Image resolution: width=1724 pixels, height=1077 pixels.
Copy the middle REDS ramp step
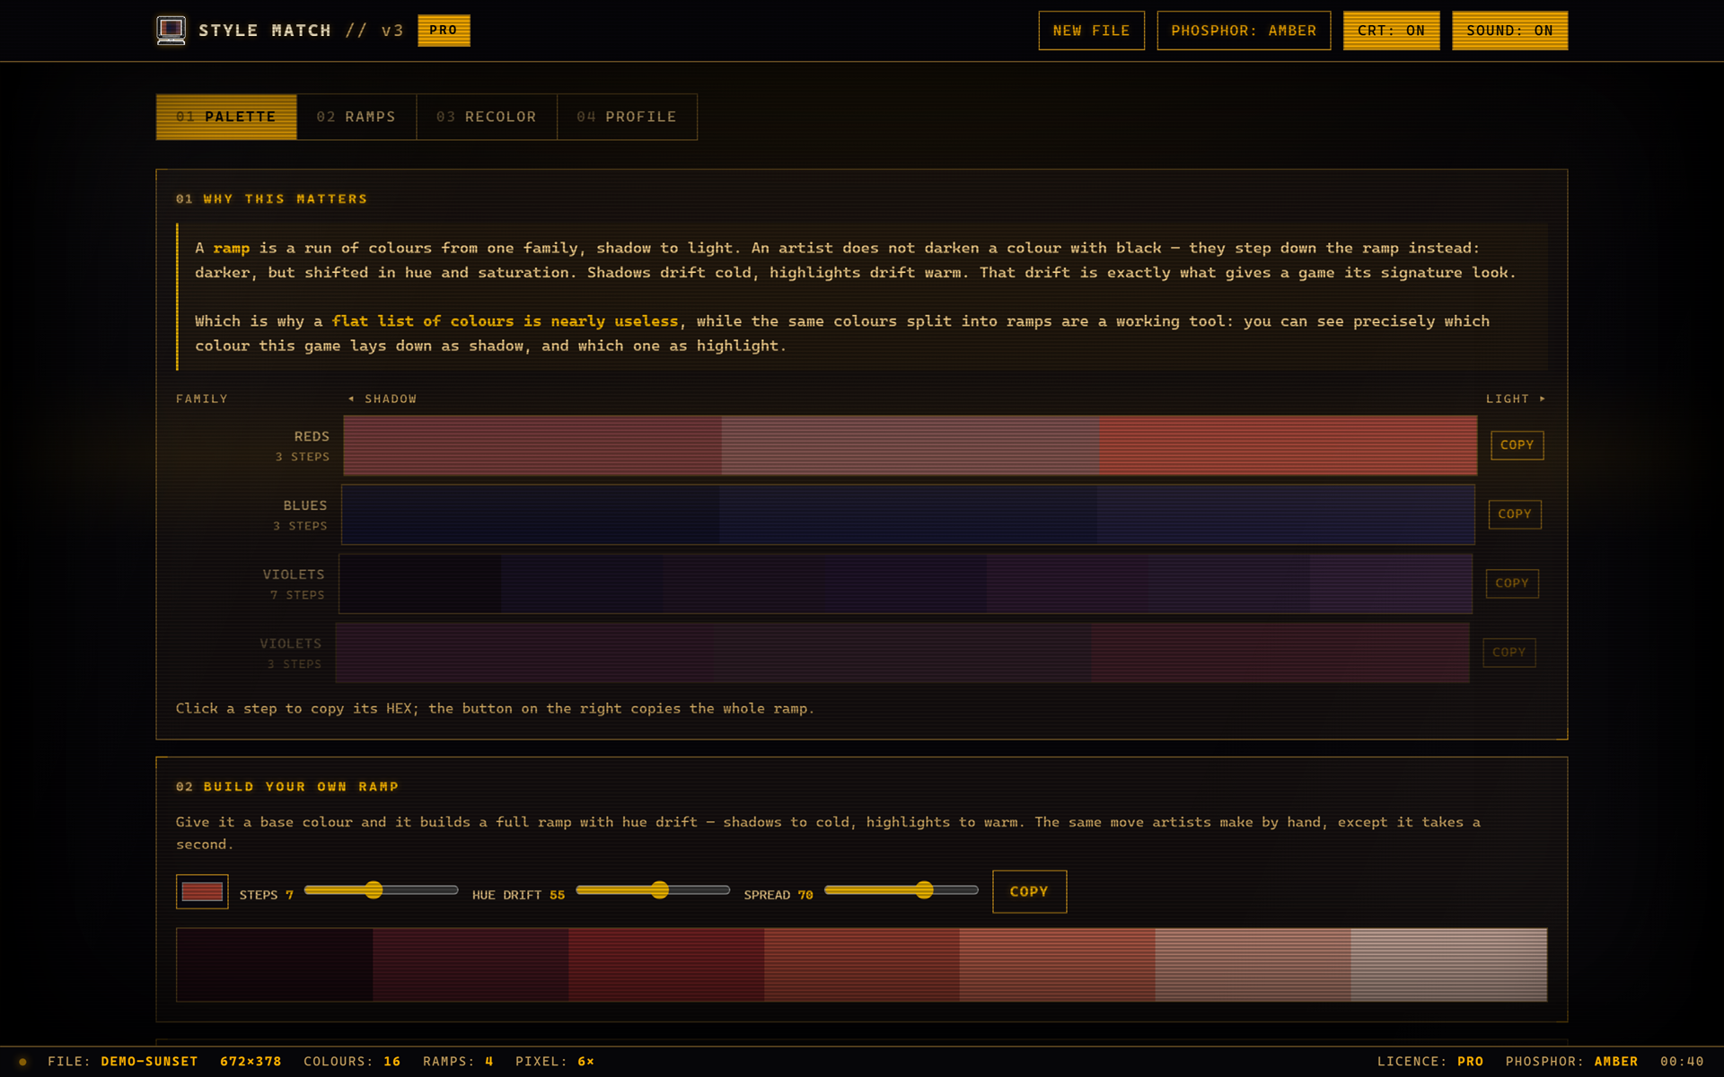[x=910, y=445]
